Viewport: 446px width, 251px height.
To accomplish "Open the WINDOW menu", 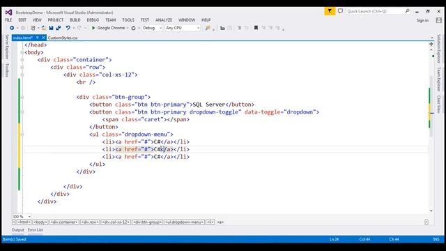I will (187, 20).
